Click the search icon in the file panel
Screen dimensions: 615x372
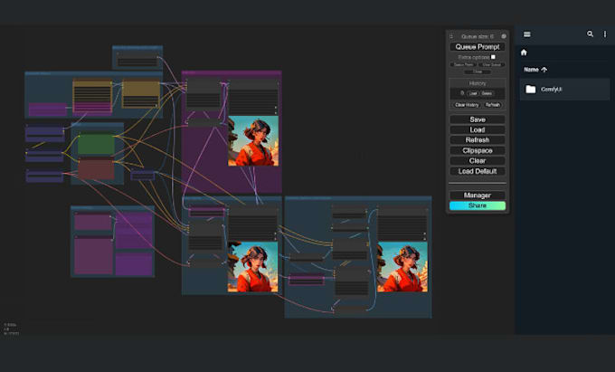click(590, 34)
